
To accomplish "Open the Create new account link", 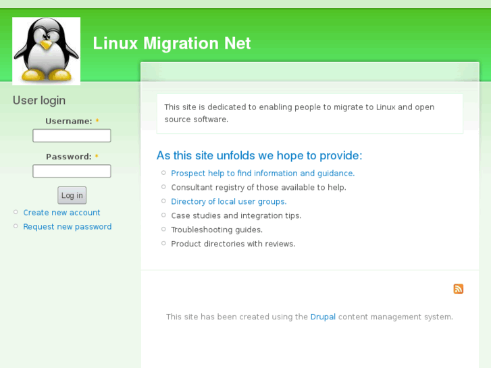I will pos(61,213).
